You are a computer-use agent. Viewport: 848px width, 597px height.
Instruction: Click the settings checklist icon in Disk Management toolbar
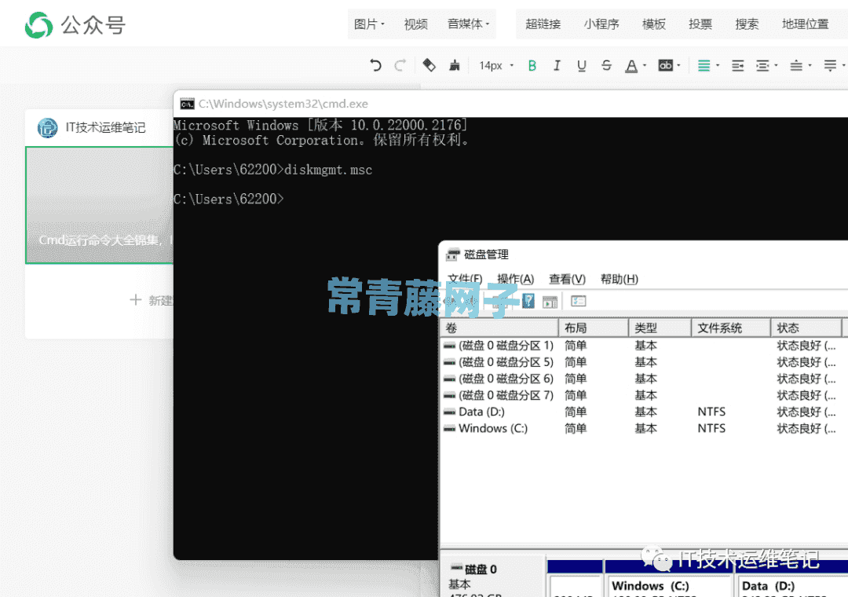click(578, 301)
